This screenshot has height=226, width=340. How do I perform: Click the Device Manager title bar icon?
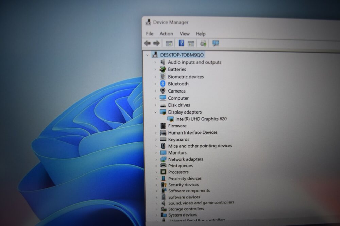tap(148, 22)
